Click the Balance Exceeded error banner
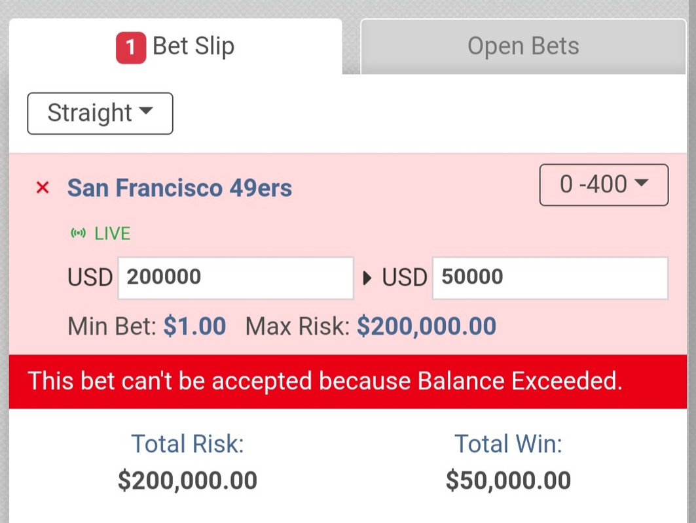 click(x=348, y=382)
